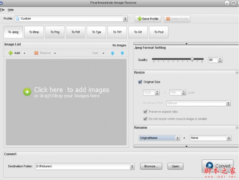Increase height with 768 stepper up arrow

(x=184, y=91)
